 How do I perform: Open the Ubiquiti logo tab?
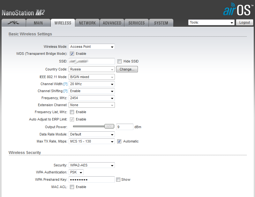click(x=14, y=23)
